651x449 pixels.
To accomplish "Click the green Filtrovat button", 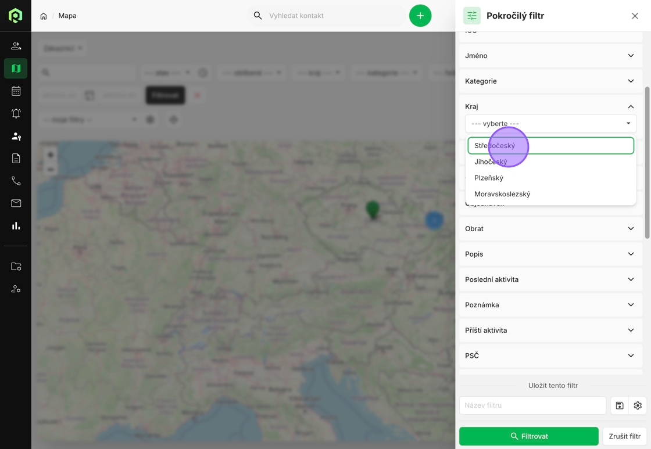I will (x=528, y=436).
